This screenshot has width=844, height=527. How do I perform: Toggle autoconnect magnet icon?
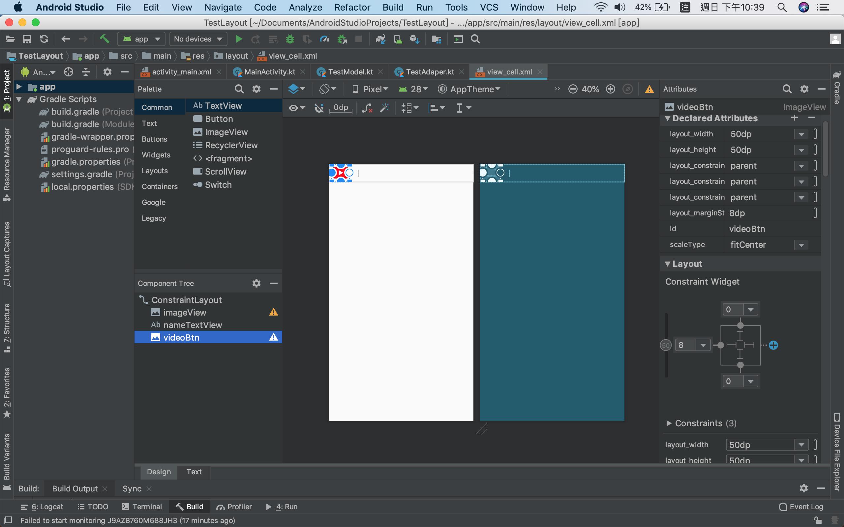(x=319, y=108)
